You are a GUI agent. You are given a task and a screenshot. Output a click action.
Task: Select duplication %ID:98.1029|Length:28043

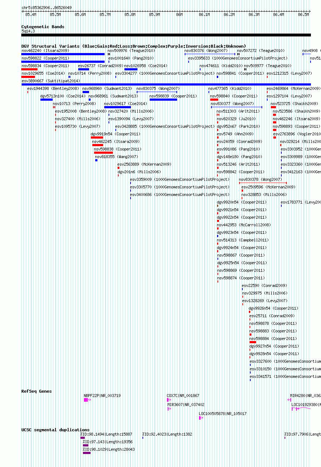click(109, 449)
